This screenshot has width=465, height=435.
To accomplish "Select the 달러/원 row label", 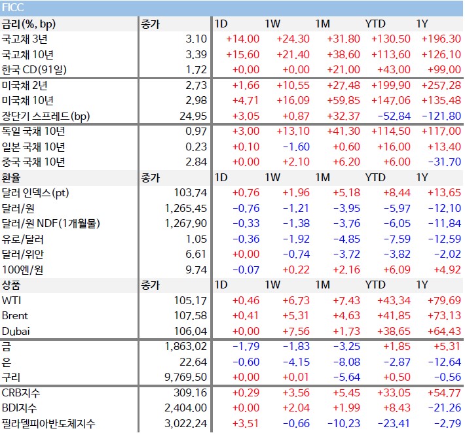I will pyautogui.click(x=18, y=209).
